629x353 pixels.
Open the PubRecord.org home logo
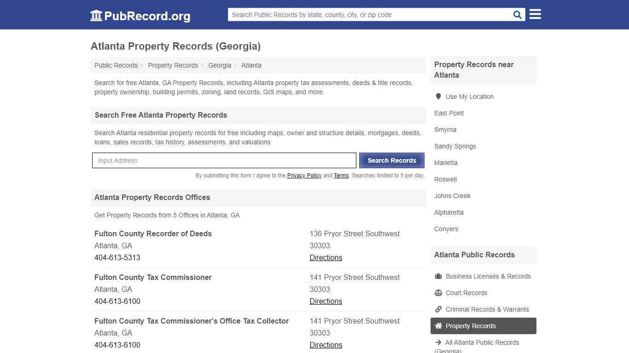140,16
